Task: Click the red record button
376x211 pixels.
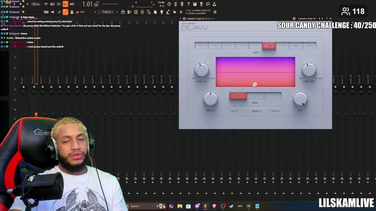Action: point(27,4)
